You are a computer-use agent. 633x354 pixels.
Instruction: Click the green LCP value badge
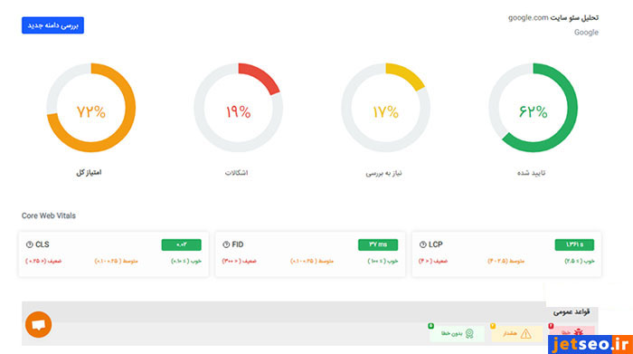coord(574,244)
